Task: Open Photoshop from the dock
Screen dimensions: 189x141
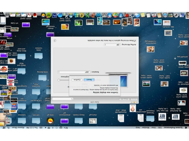Action: [x=54, y=15]
